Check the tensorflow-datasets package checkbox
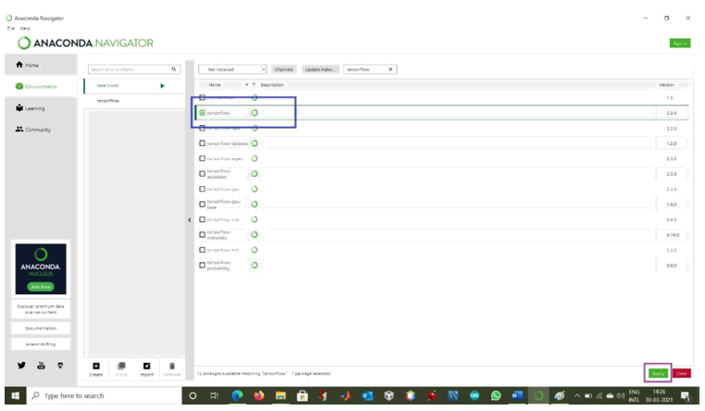This screenshot has width=705, height=411. tap(203, 143)
